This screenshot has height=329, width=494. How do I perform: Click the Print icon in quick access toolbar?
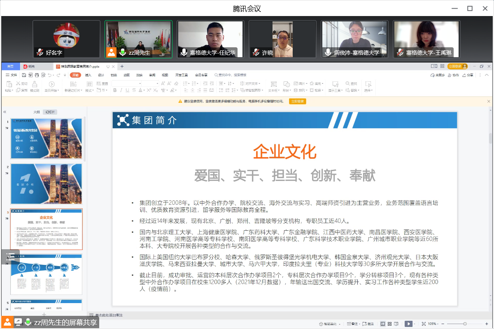pyautogui.click(x=37, y=75)
